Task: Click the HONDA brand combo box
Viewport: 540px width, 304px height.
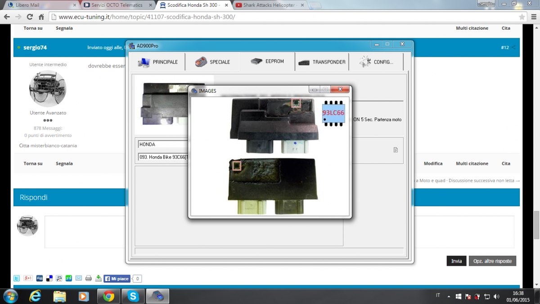Action: 163,145
